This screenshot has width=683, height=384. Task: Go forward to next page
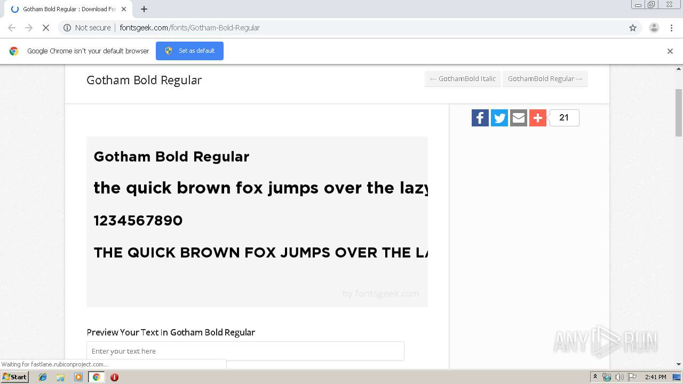(29, 28)
